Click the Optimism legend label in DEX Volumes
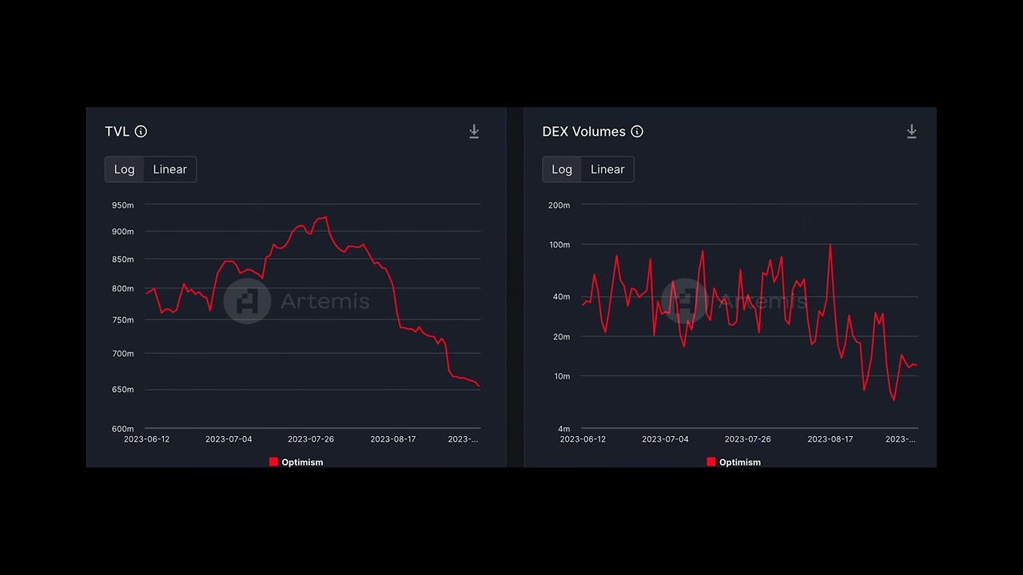The width and height of the screenshot is (1023, 575). [740, 462]
